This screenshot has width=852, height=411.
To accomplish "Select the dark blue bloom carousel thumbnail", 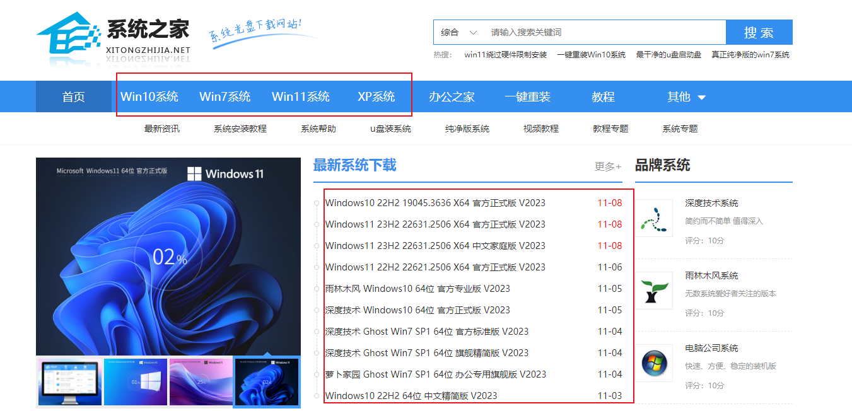I will click(267, 382).
